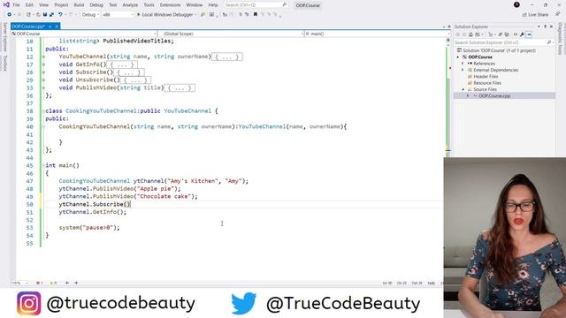This screenshot has height=318, width=566.
Task: Collapse the OOP.Course project node
Action: click(458, 57)
